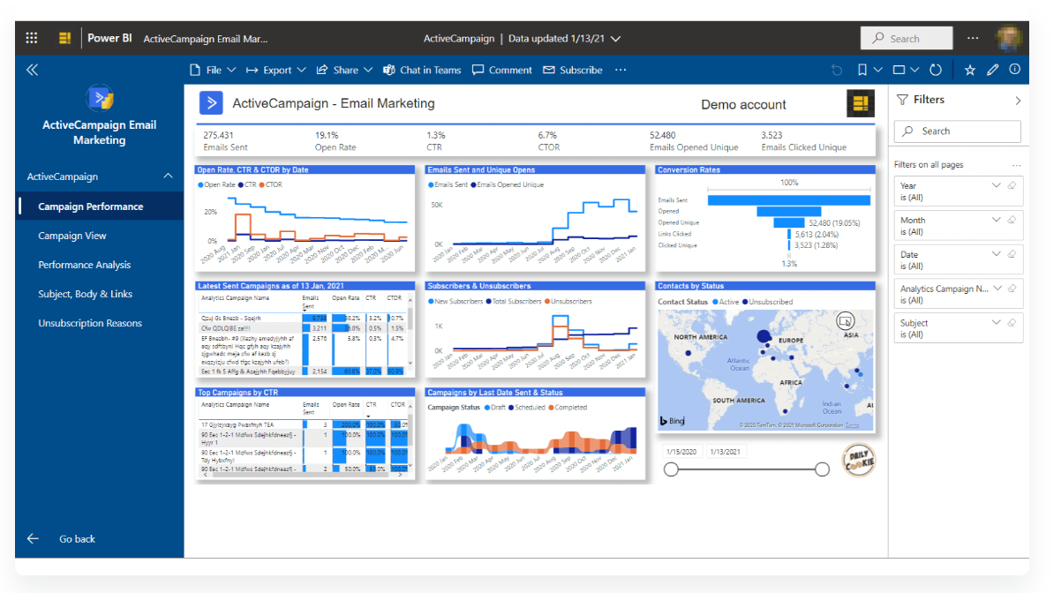Open the Export menu
The height and width of the screenshot is (593, 1061).
276,70
